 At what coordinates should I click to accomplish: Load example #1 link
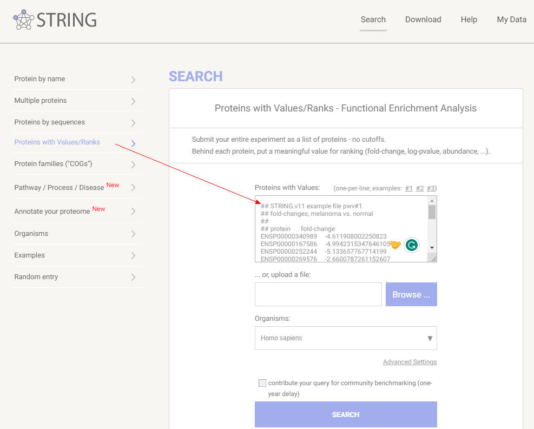(x=408, y=188)
